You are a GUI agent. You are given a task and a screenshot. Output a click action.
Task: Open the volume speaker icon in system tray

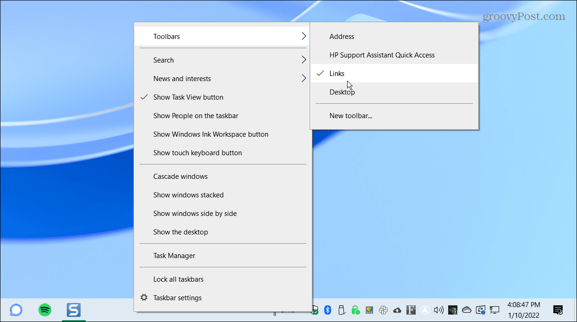(438, 310)
